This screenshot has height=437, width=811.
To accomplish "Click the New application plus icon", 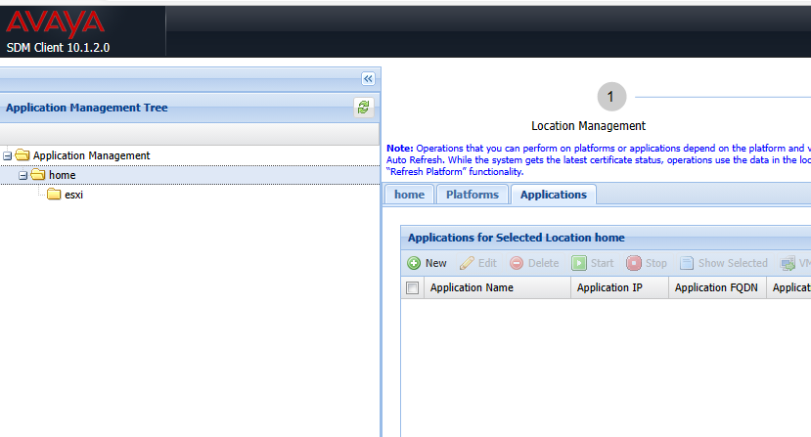I will pyautogui.click(x=414, y=263).
